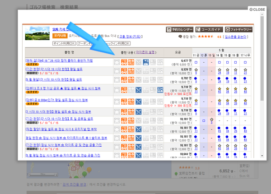Select the star mark on the 14th for 8,329 yen plan
The width and height of the screenshot is (271, 194).
click(220, 70)
